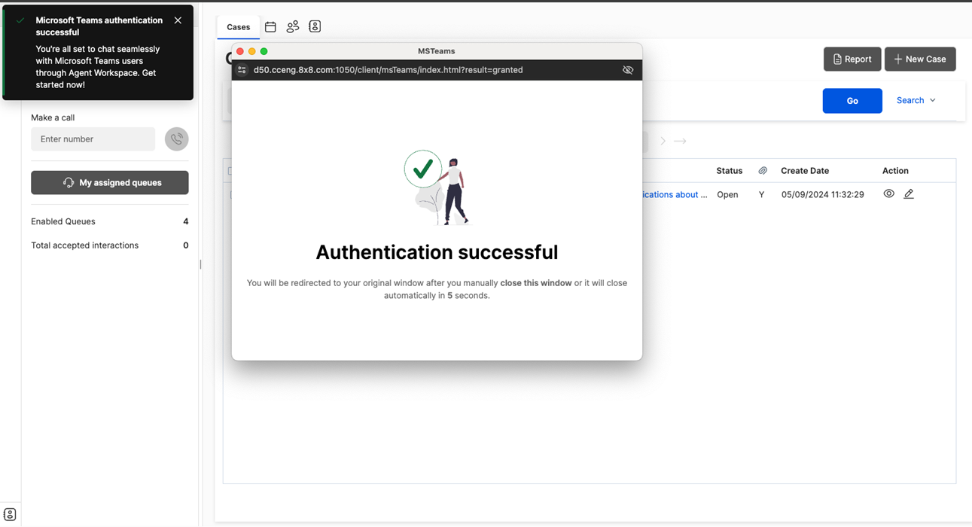Open the customers people tab icon
Viewport: 972px width, 527px height.
[x=293, y=26]
